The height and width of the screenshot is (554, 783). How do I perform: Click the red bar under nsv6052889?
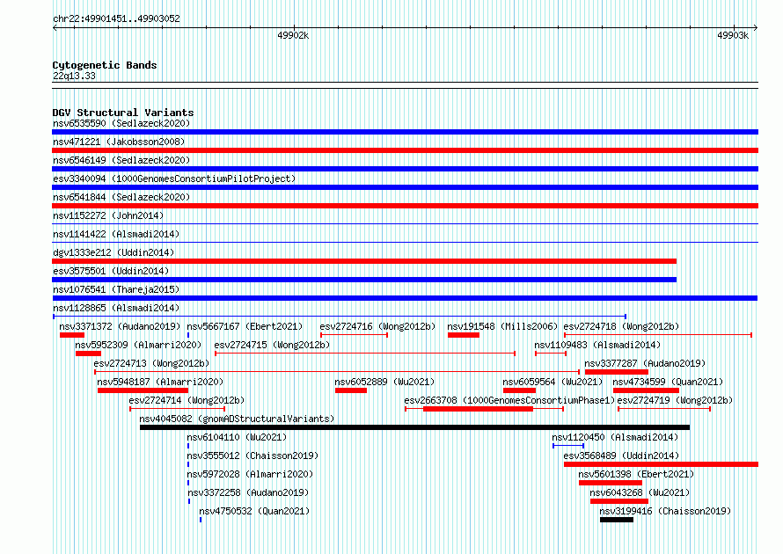[351, 390]
